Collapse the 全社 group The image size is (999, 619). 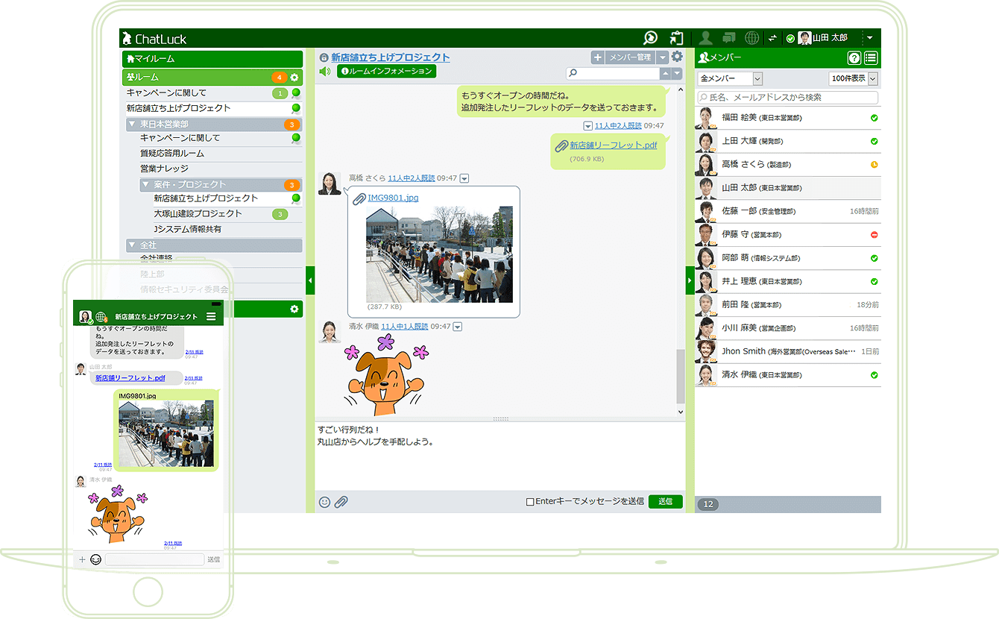pyautogui.click(x=132, y=245)
